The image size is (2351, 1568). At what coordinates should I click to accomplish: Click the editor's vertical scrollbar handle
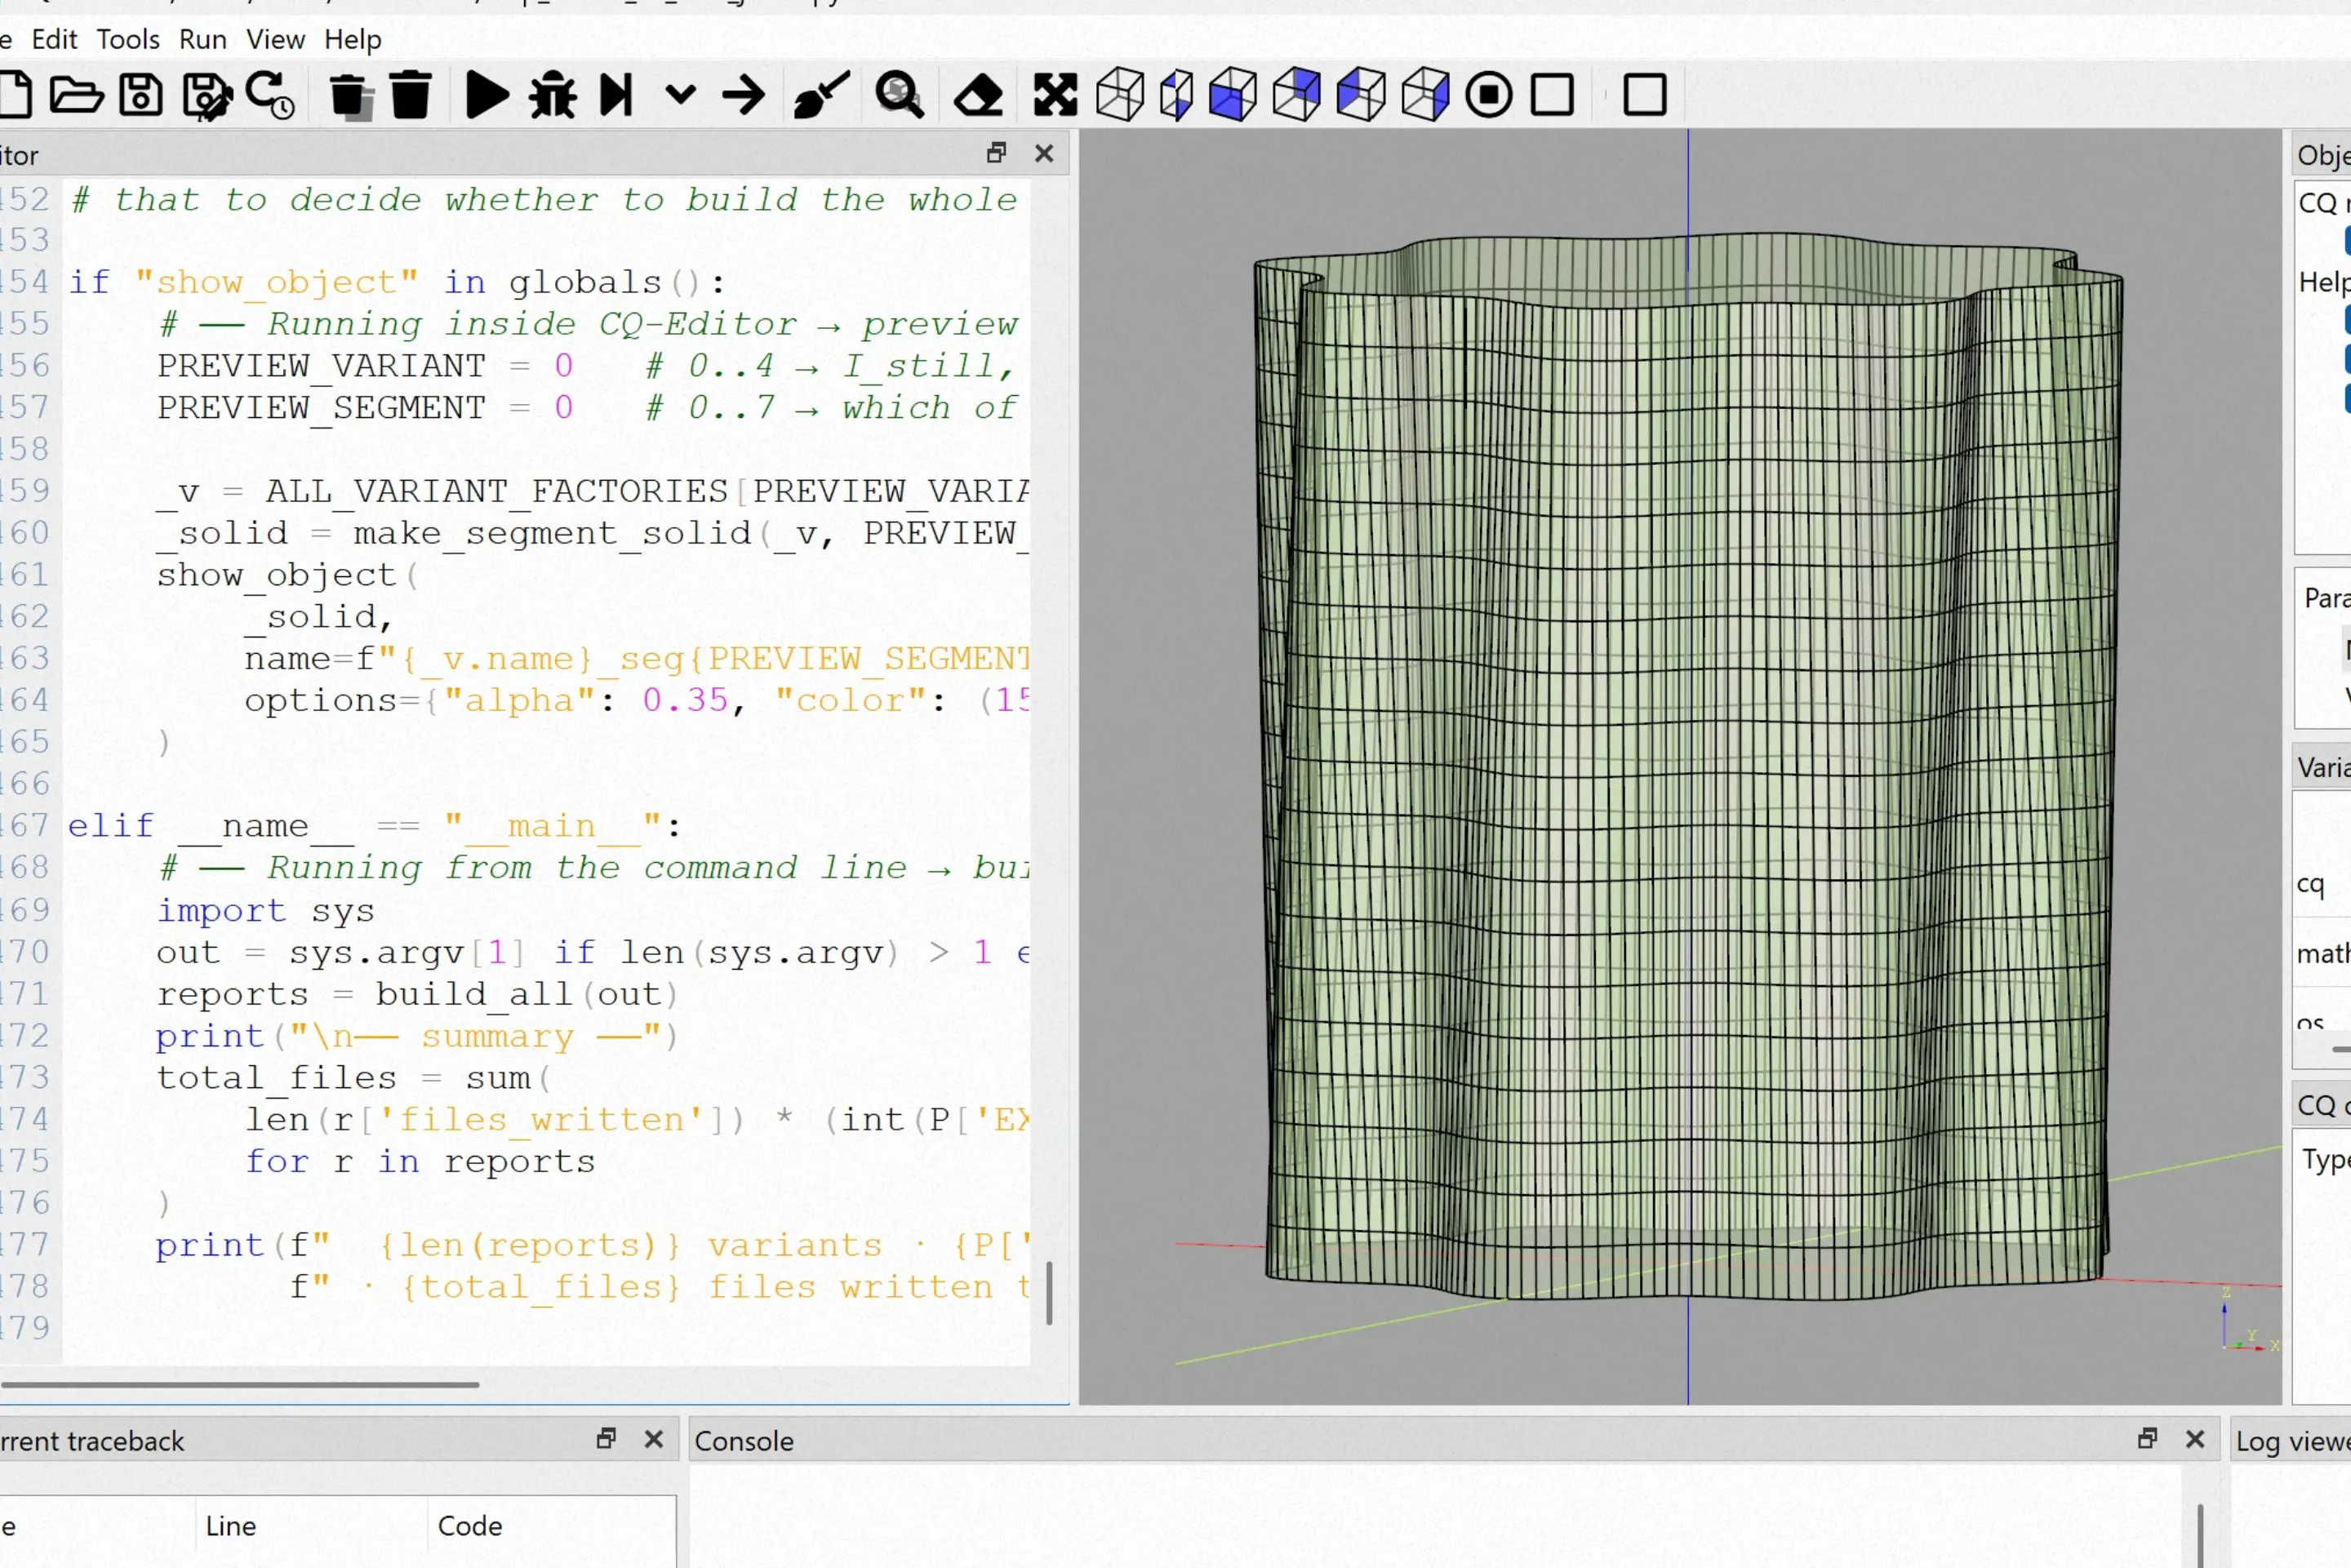[1049, 1292]
